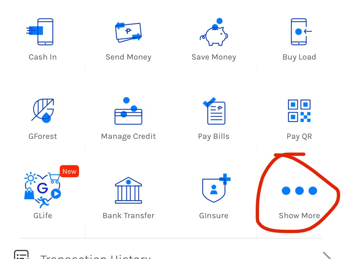Select the Buy Load phone icon

[x=301, y=32]
